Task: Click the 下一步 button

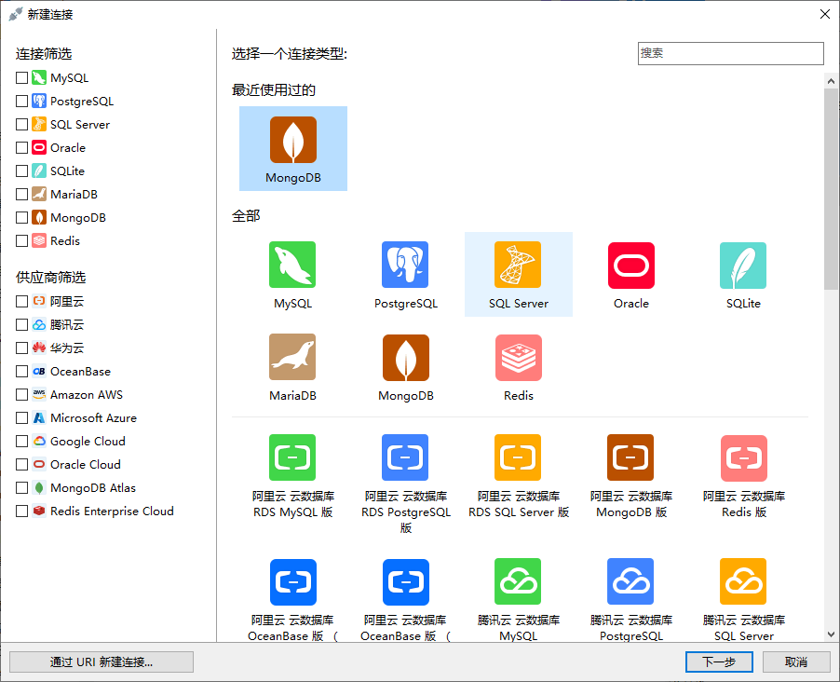Action: (x=718, y=662)
